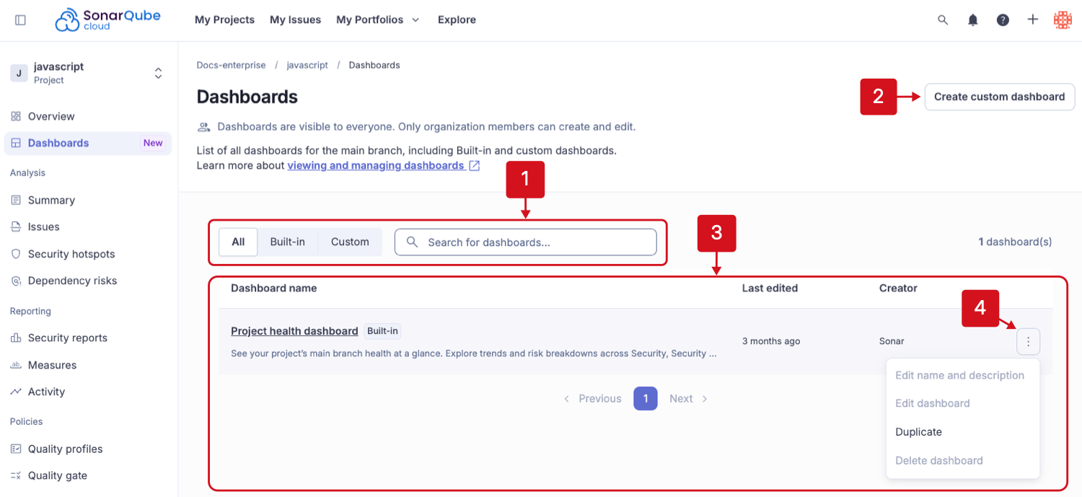1082x497 pixels.
Task: Open Dashboards in the sidebar
Action: click(88, 143)
